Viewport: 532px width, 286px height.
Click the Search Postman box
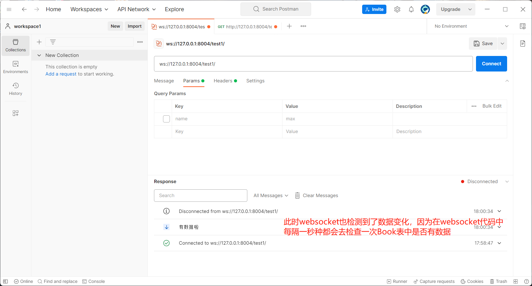(x=276, y=9)
